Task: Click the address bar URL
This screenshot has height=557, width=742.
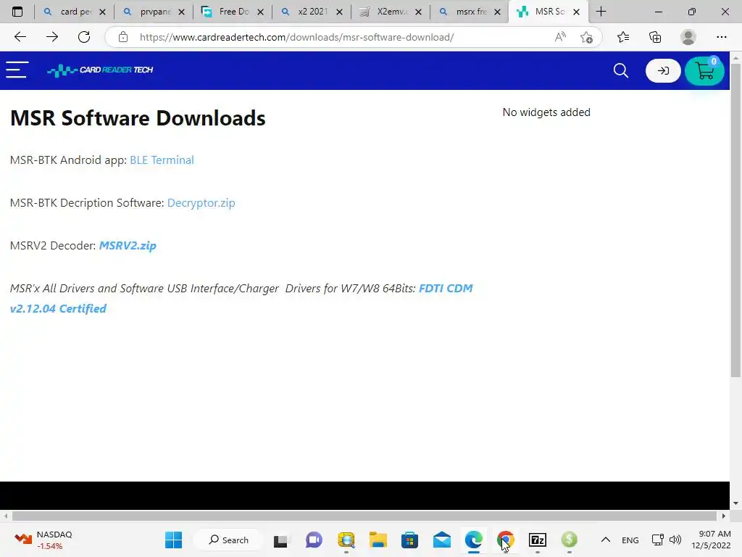Action: click(x=296, y=37)
